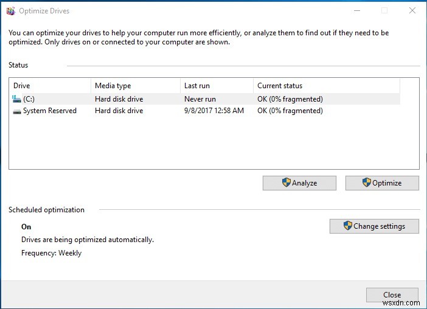This screenshot has height=309, width=427.
Task: Sort by the Last run column header
Action: (x=217, y=86)
